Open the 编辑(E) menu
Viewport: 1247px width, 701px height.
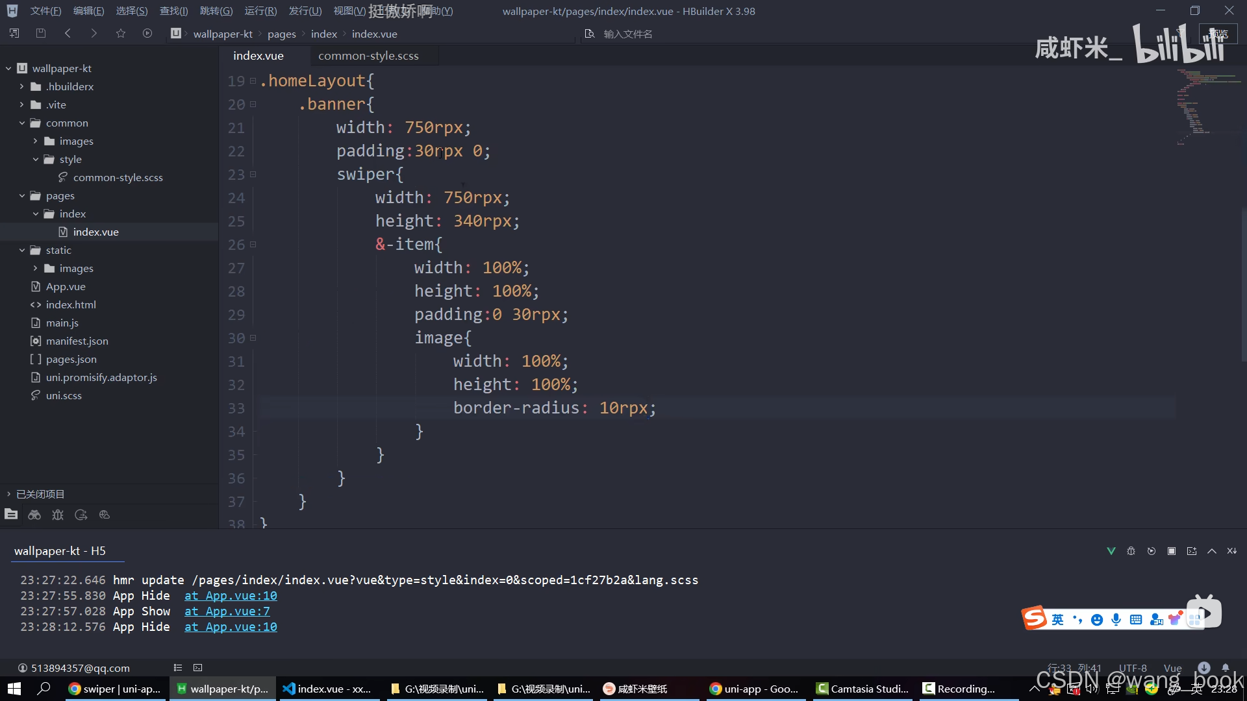click(88, 11)
